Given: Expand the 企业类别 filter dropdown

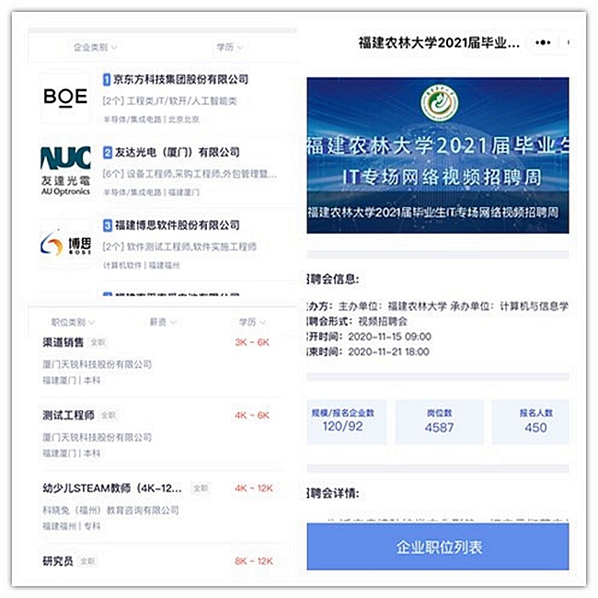Looking at the screenshot, I should pyautogui.click(x=96, y=47).
